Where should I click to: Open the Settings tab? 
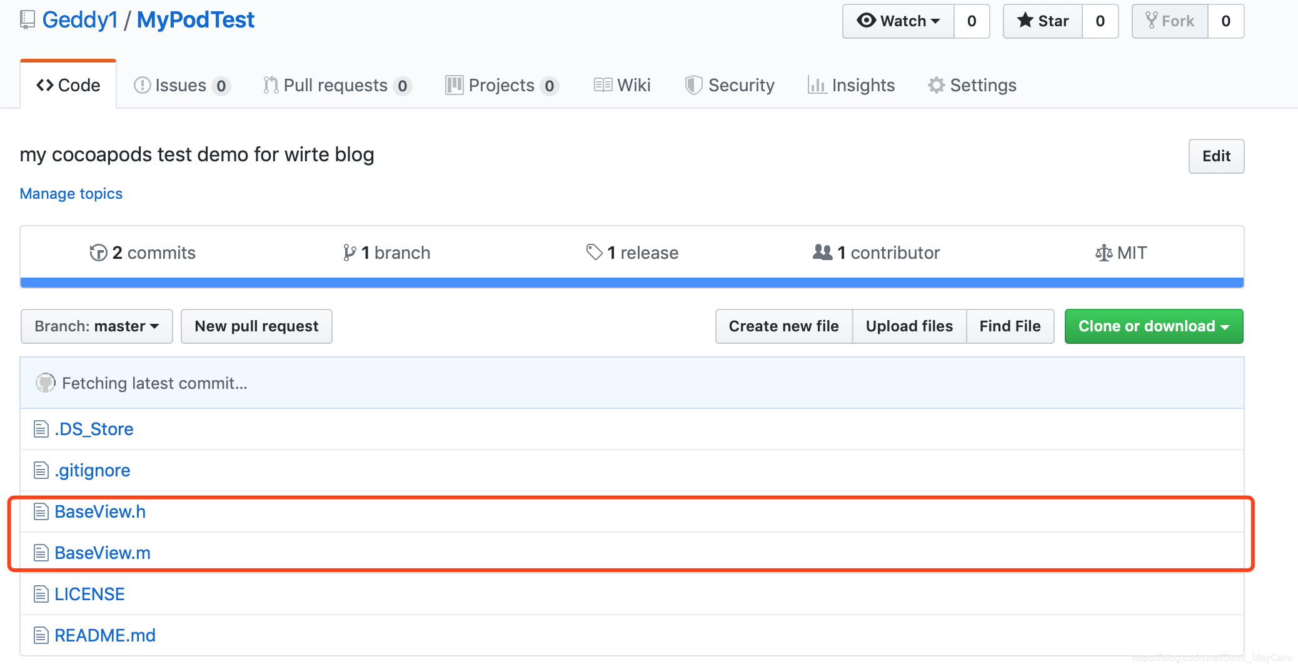point(972,85)
